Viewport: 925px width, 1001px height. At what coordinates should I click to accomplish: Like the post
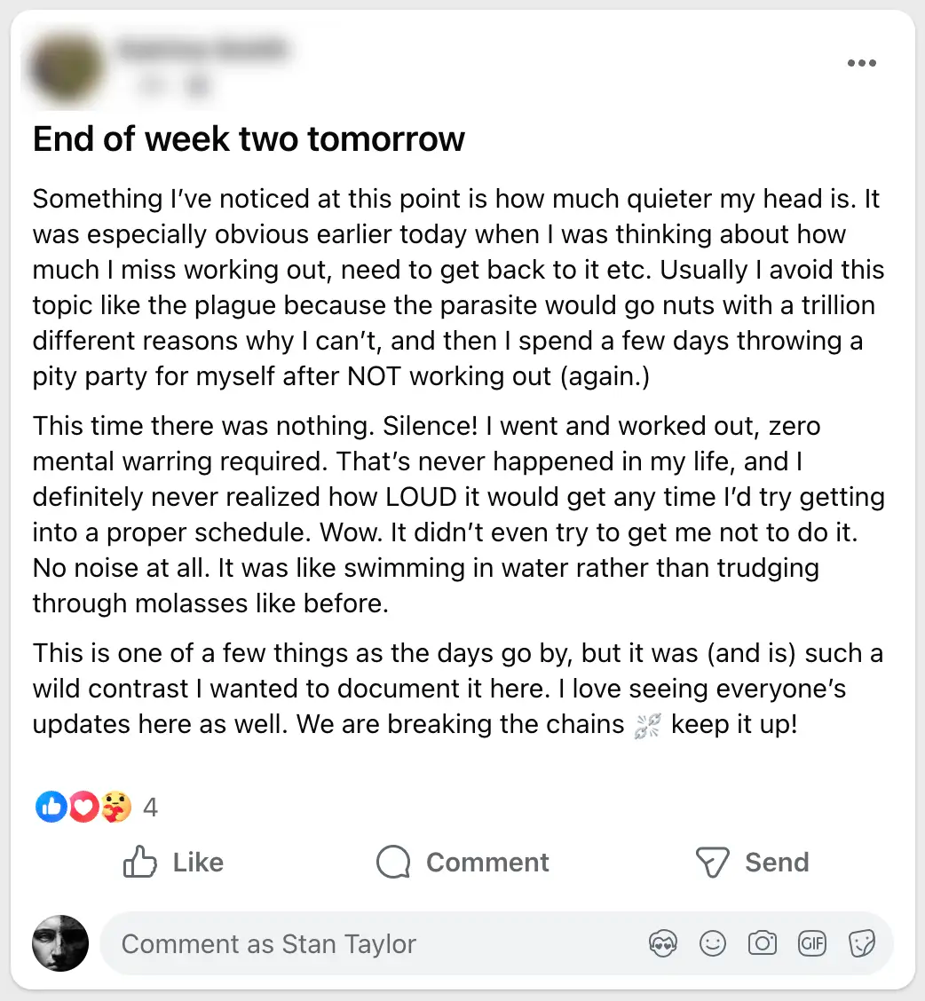(x=173, y=862)
